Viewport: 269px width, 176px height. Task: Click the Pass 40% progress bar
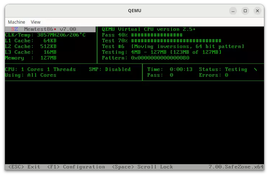coord(156,35)
